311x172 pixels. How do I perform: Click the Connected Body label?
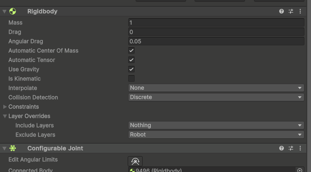click(30, 170)
